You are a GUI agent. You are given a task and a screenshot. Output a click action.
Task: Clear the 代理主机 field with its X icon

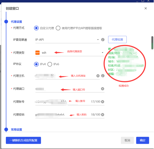point(98,76)
